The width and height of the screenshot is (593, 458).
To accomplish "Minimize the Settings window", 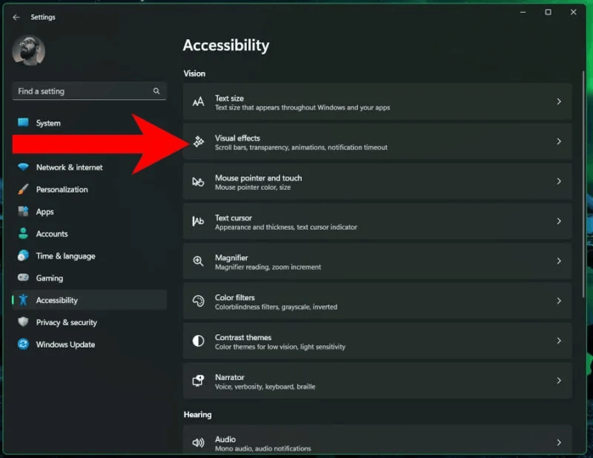I will 523,12.
